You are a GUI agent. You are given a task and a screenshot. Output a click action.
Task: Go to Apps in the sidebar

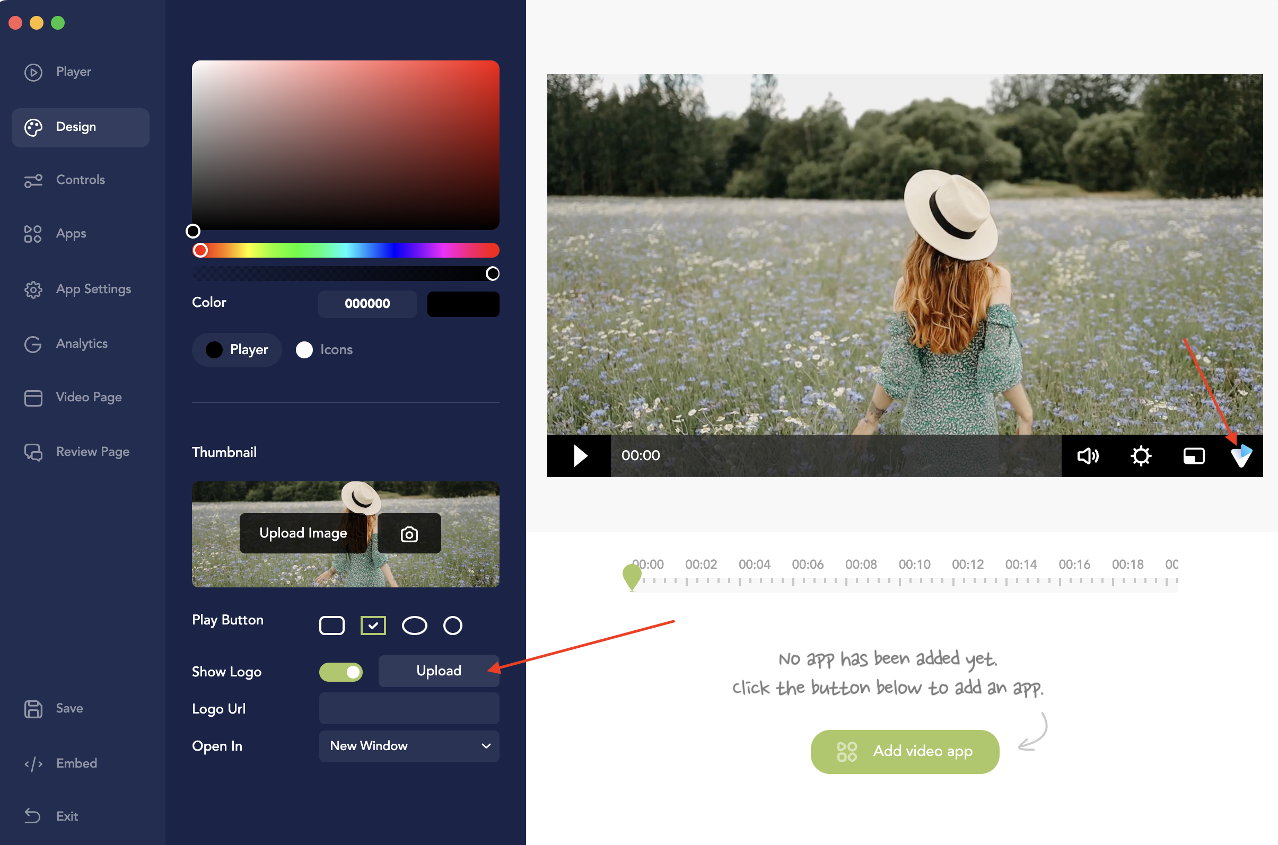point(80,234)
